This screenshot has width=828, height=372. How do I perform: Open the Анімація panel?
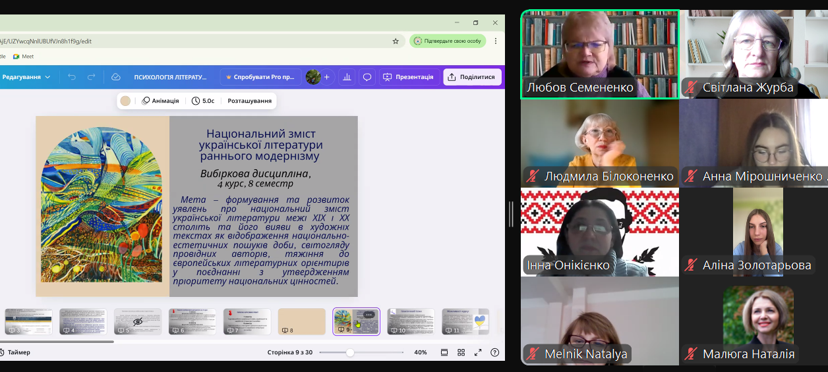160,101
